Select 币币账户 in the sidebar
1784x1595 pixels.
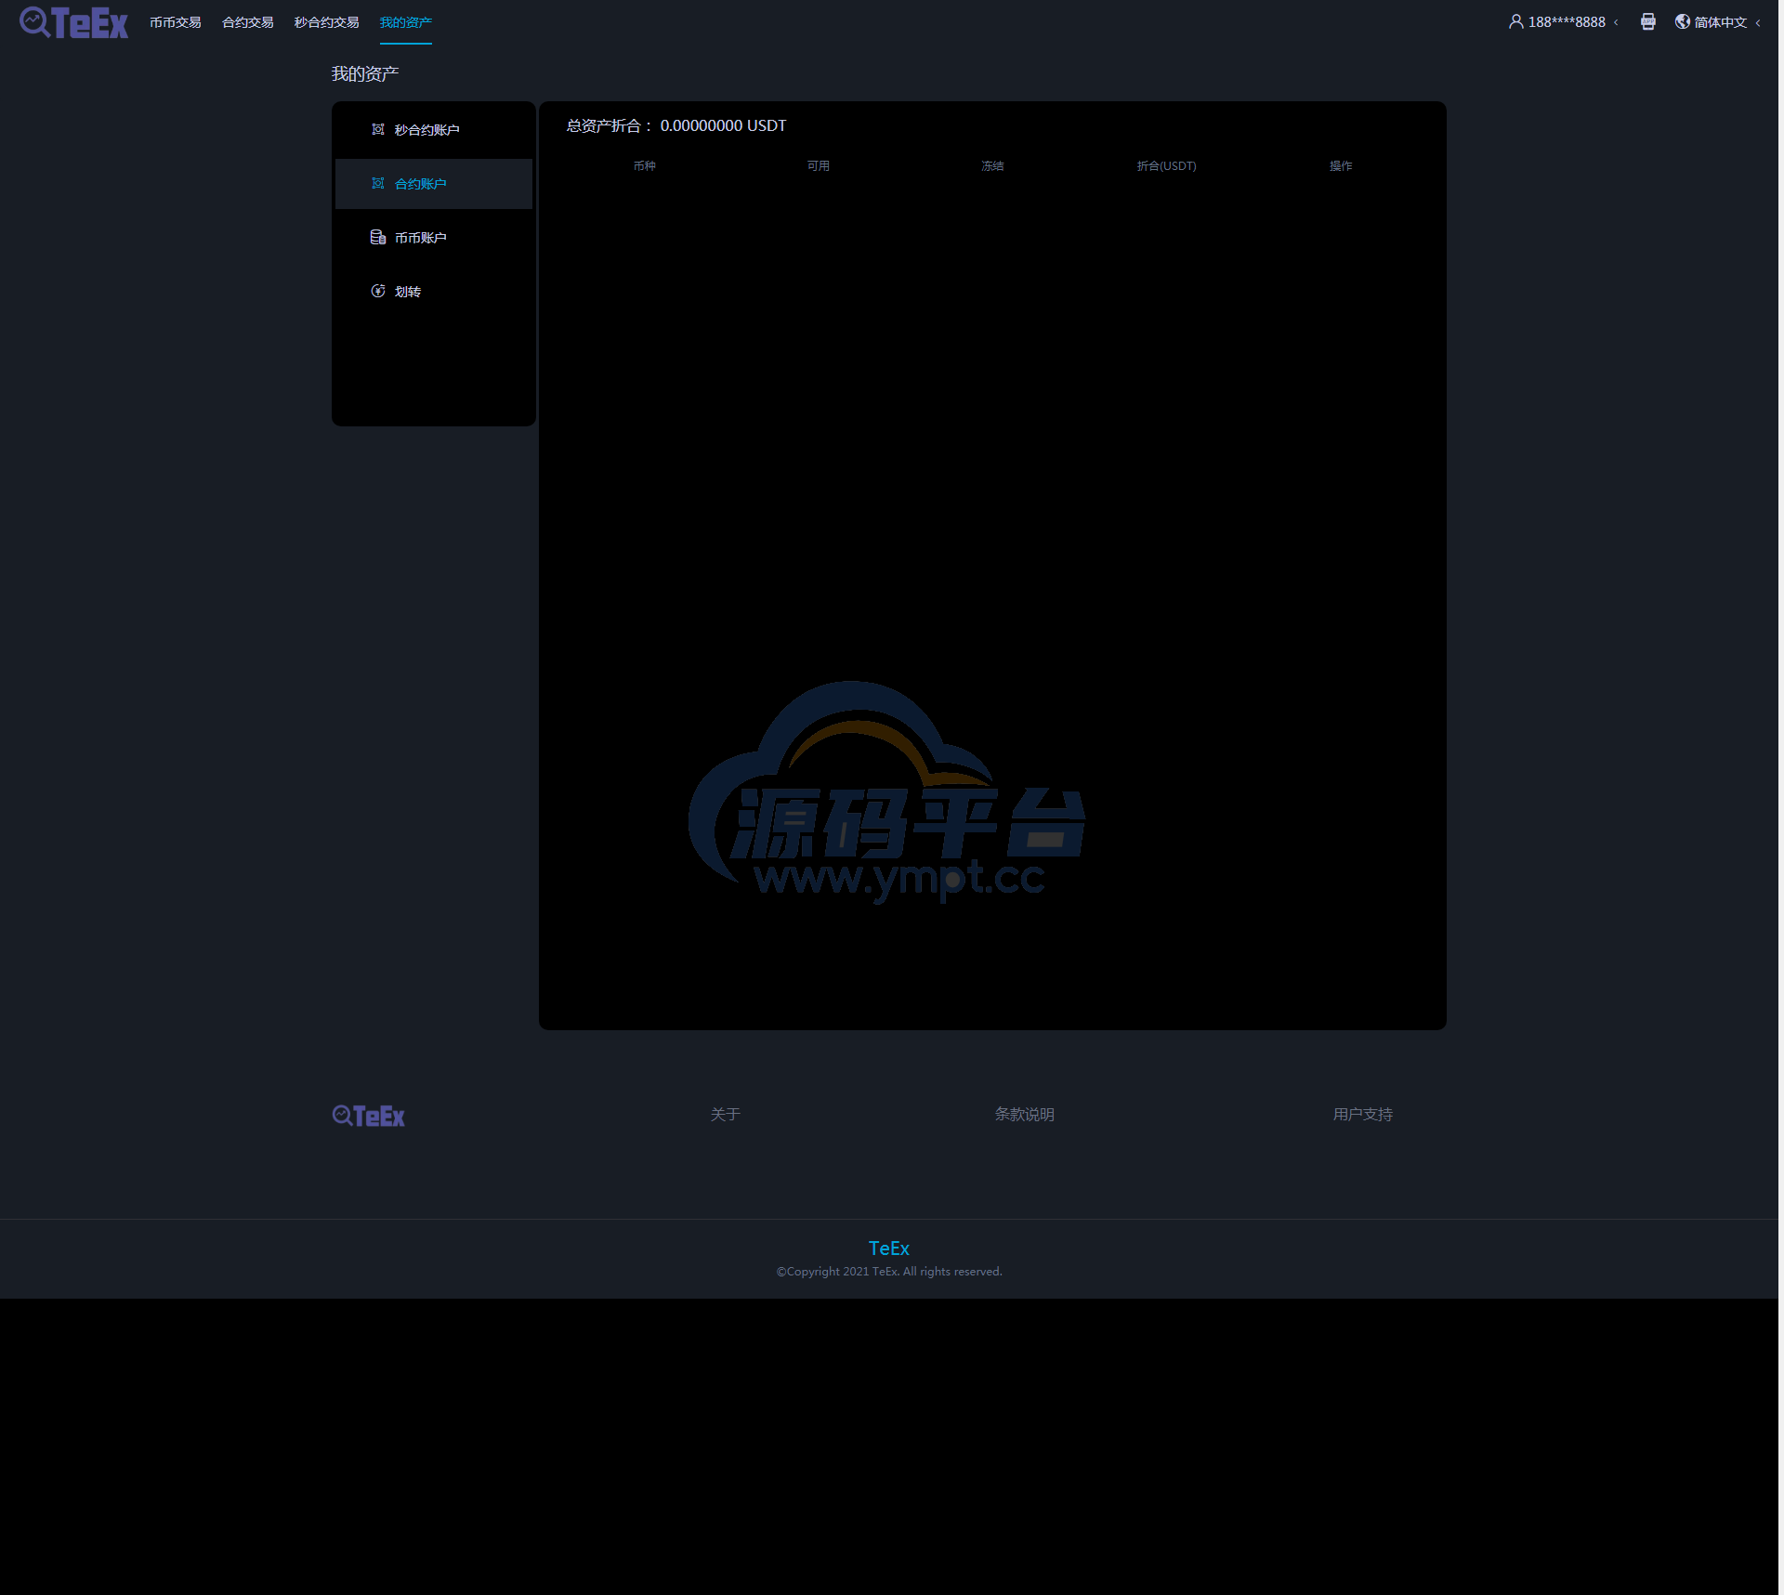[433, 238]
